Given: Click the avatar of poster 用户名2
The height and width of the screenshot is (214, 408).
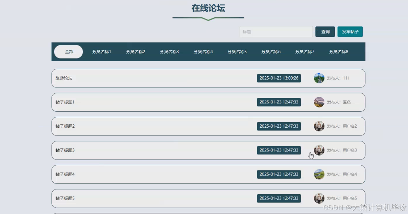Looking at the screenshot, I should coord(319,126).
